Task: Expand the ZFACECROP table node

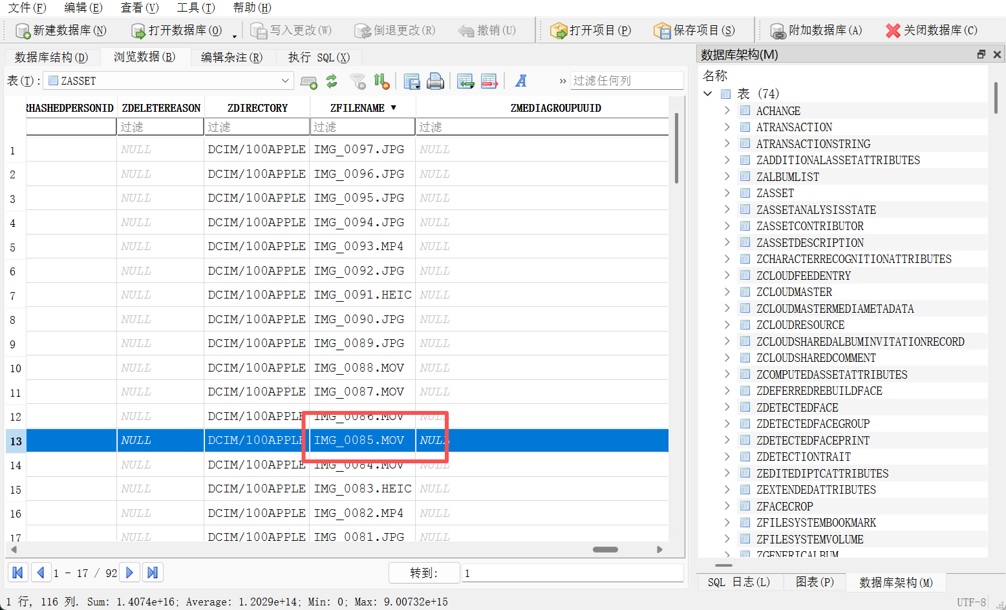Action: coord(727,506)
